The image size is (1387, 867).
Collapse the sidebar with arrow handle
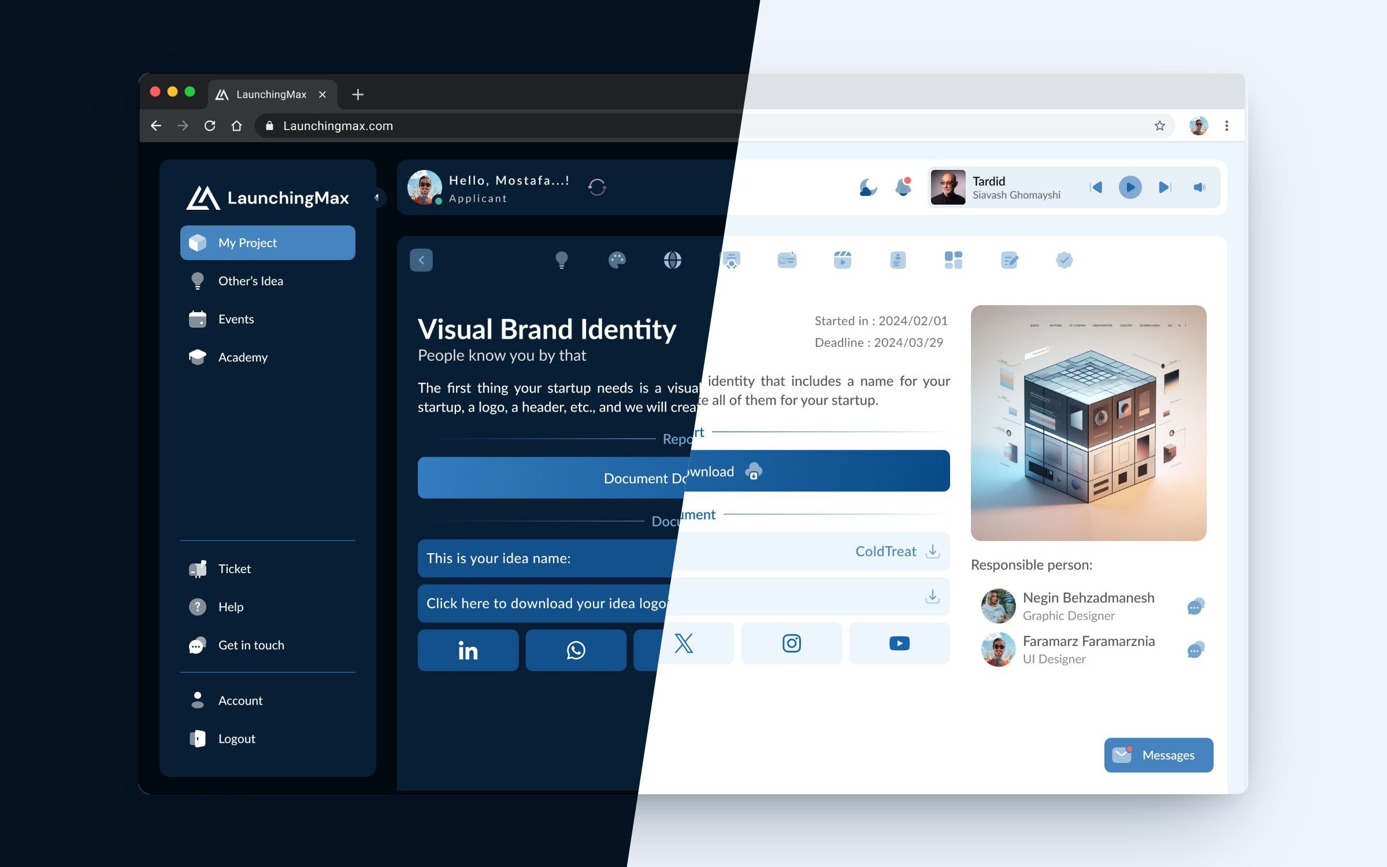377,198
